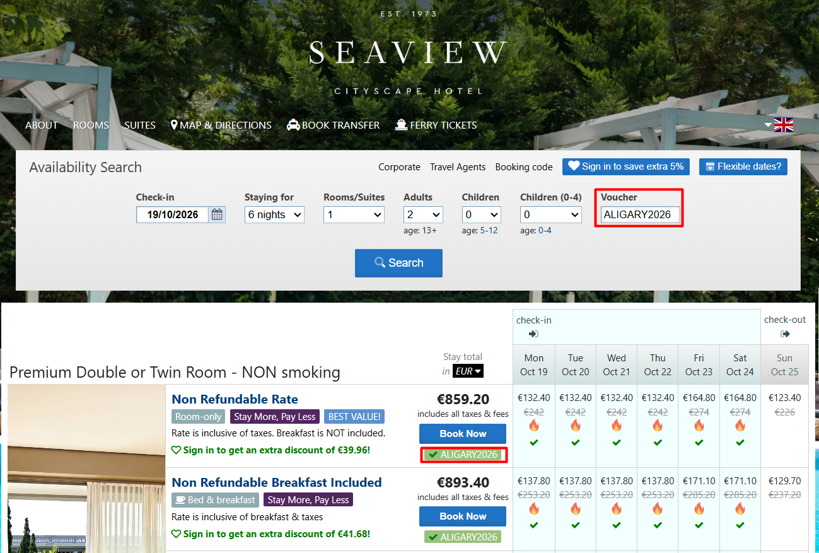Click the map pin icon for directions
This screenshot has height=553, width=819.
(x=174, y=125)
